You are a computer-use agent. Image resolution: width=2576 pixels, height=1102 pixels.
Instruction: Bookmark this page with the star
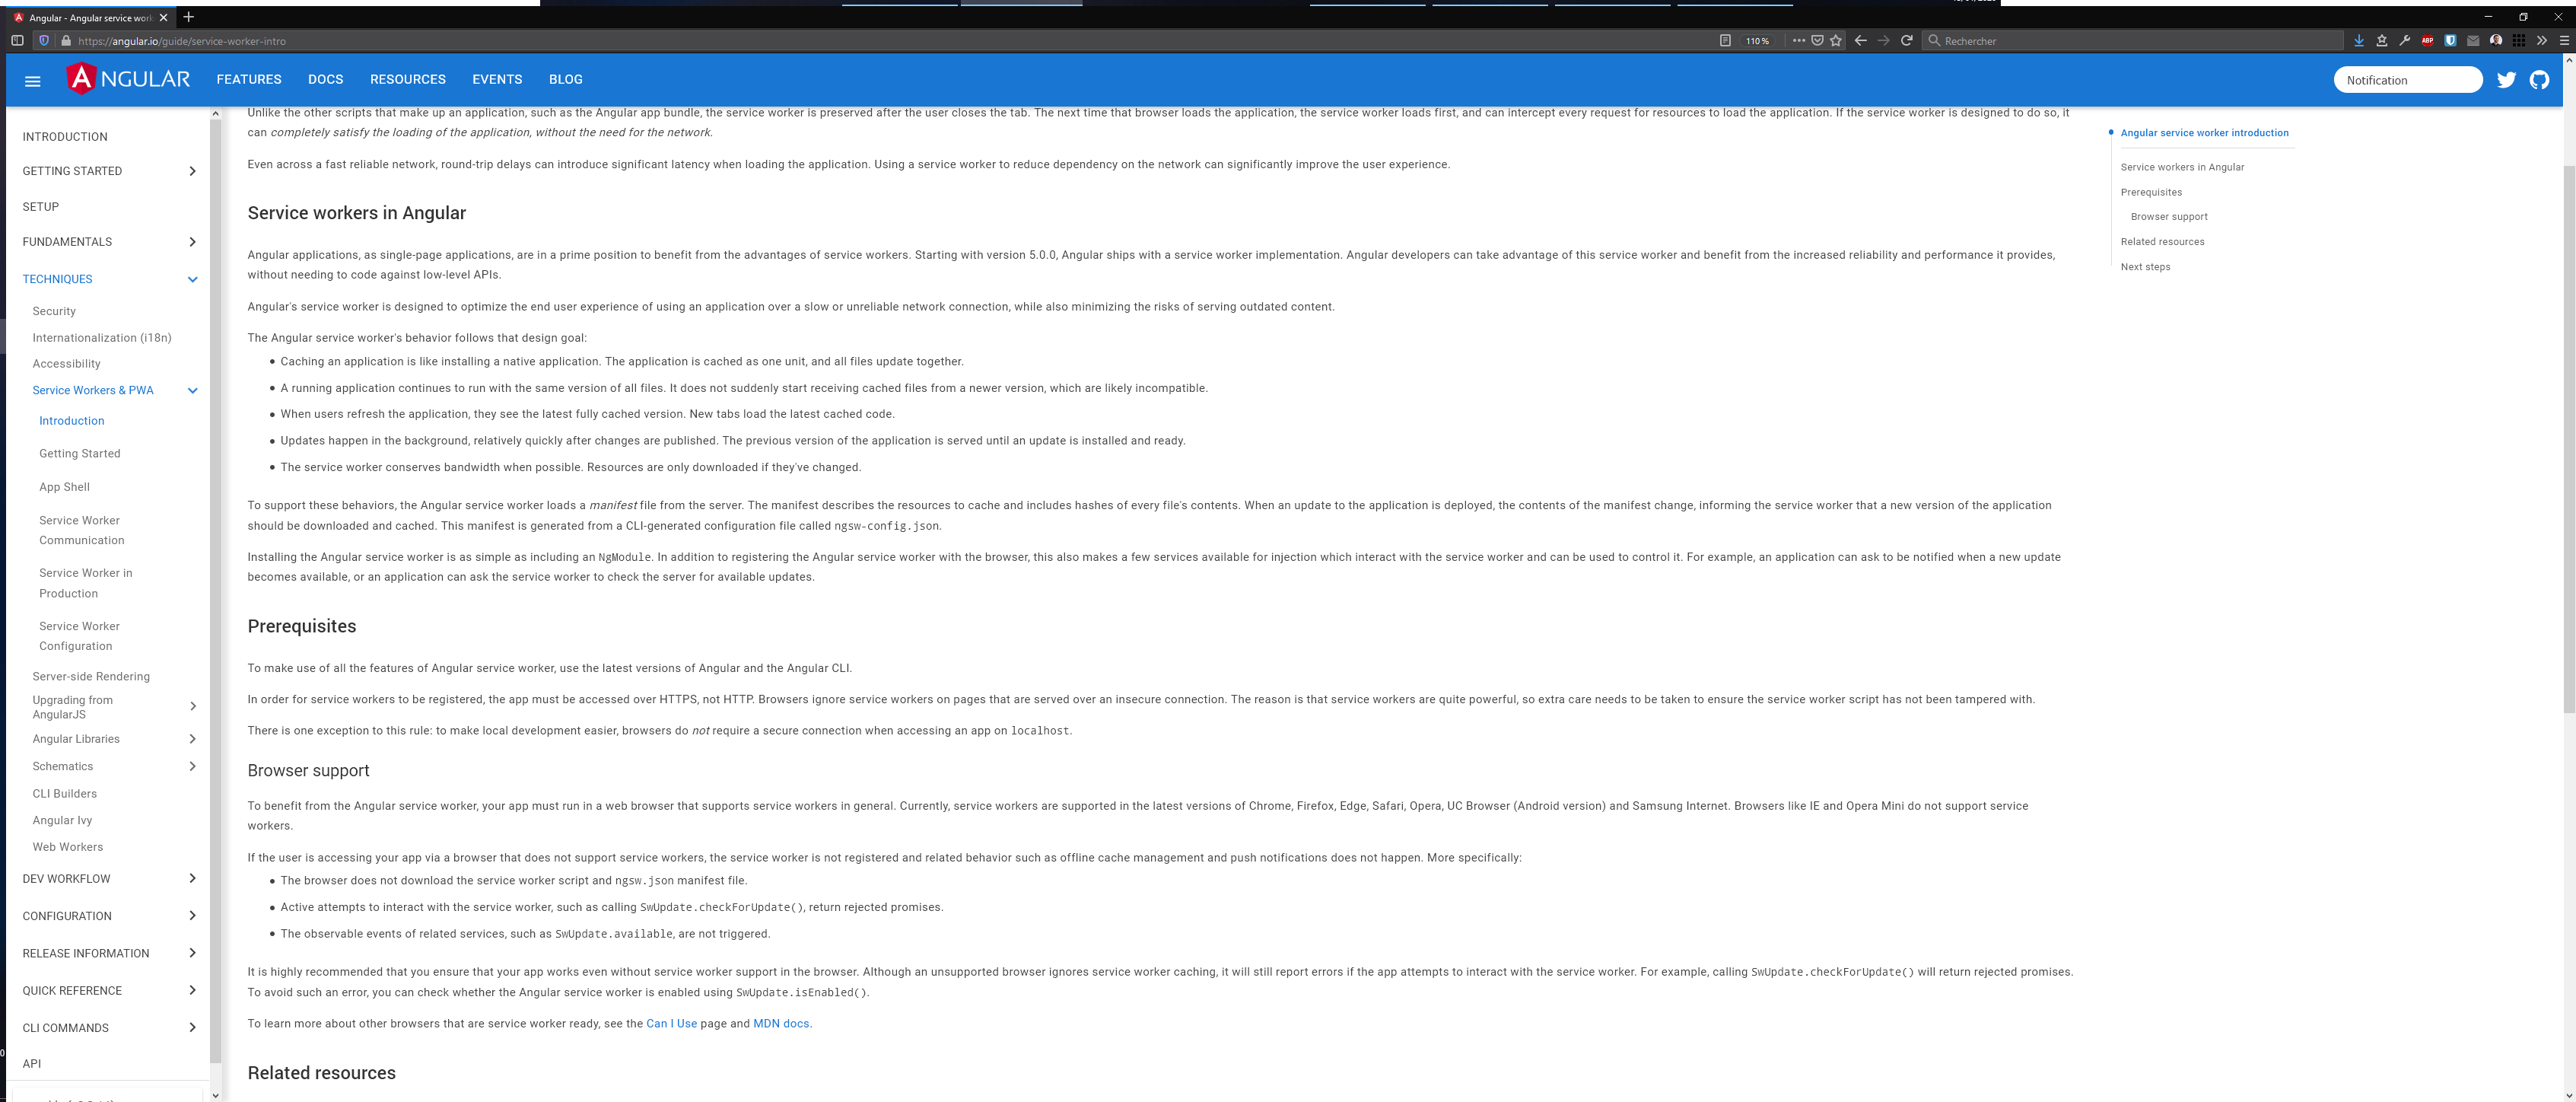pyautogui.click(x=1835, y=41)
